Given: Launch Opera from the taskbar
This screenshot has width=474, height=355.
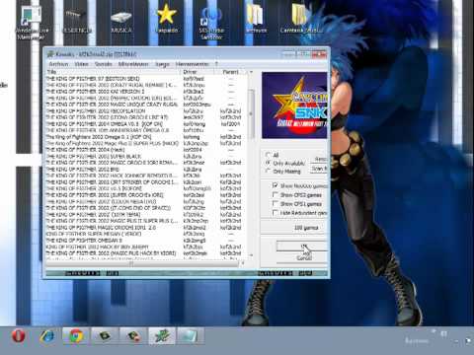Looking at the screenshot, I should point(19,336).
